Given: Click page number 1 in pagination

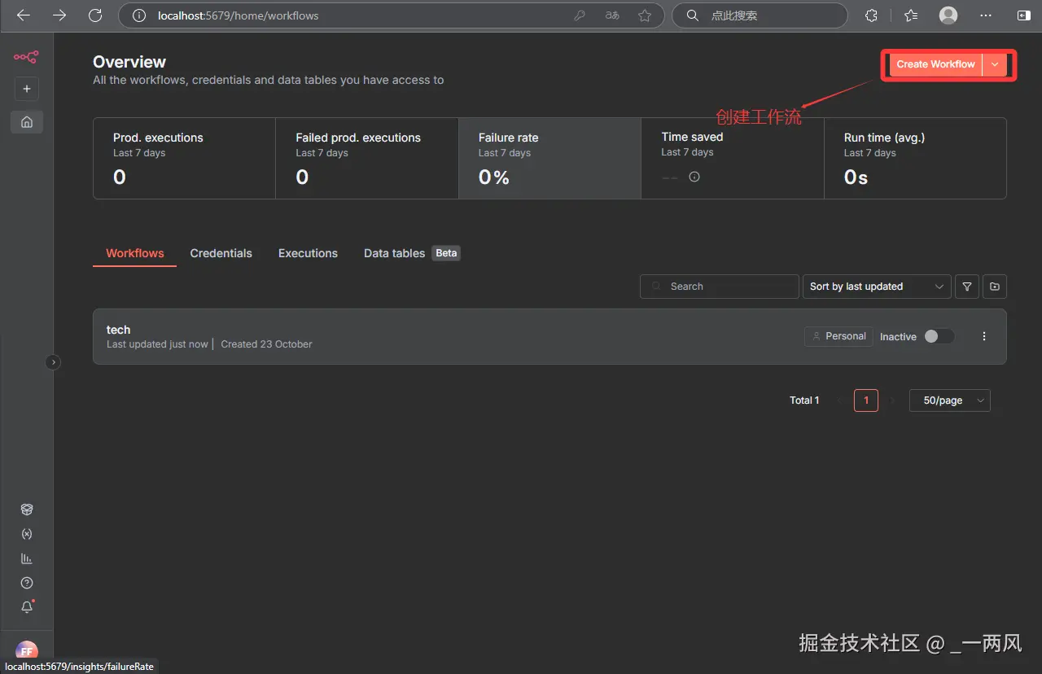Looking at the screenshot, I should click(866, 400).
